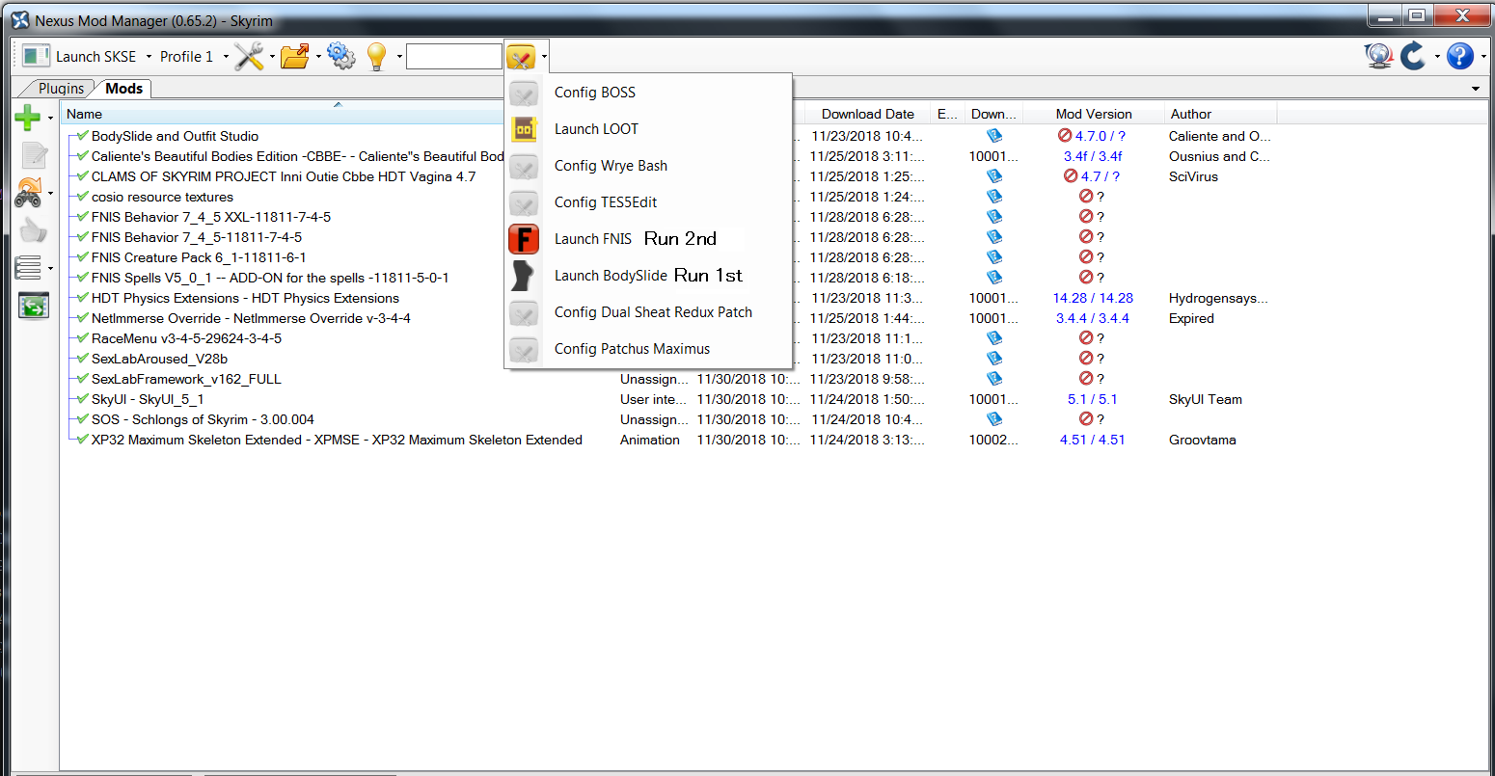Click the light bulb tips icon
This screenshot has height=776, width=1495.
pyautogui.click(x=377, y=56)
